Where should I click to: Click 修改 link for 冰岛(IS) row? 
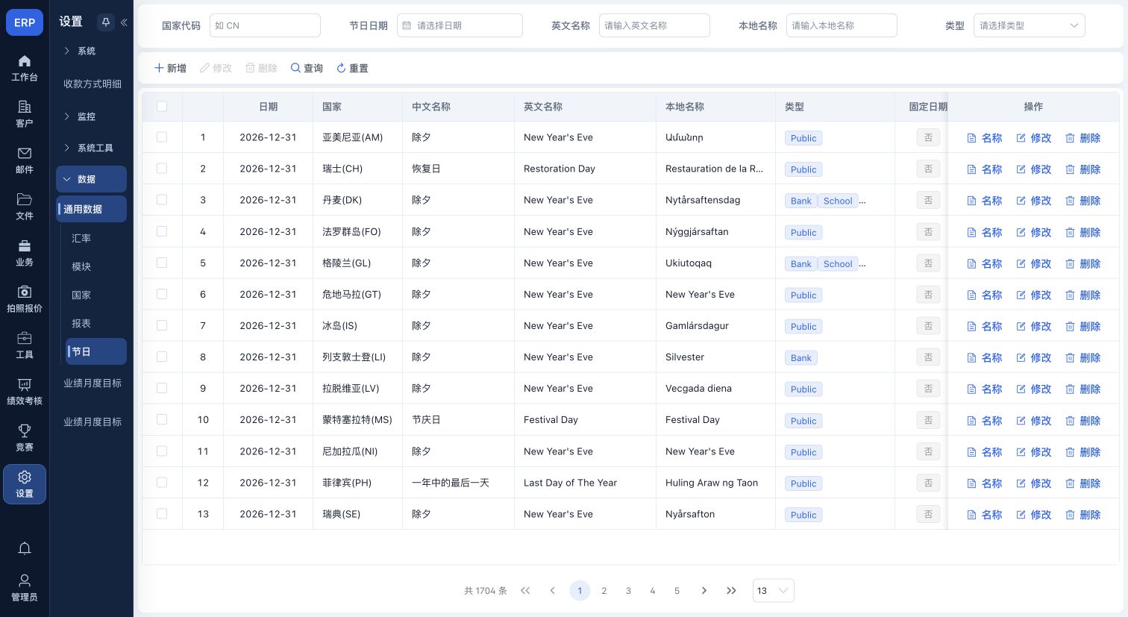(1034, 326)
